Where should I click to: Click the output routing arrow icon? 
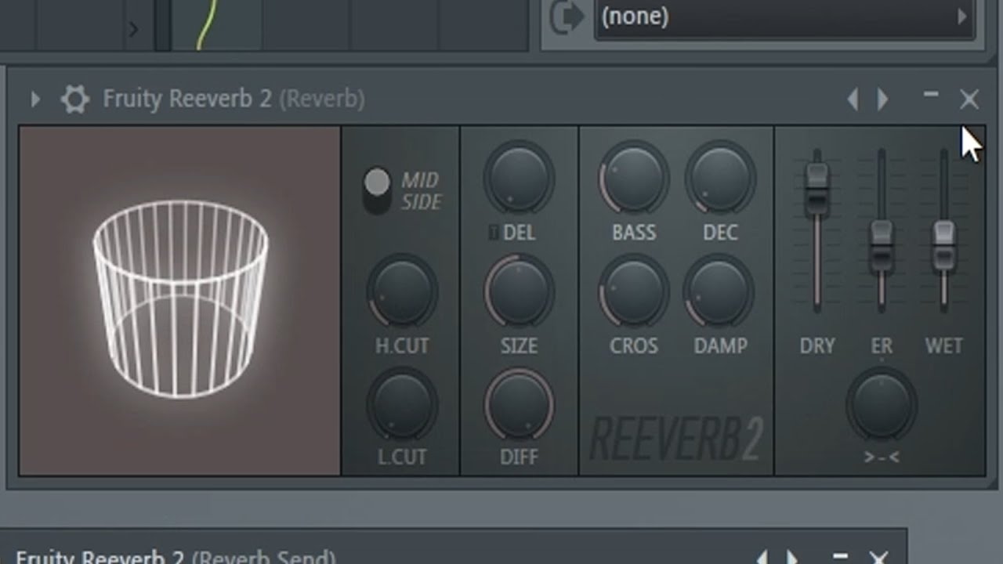567,17
